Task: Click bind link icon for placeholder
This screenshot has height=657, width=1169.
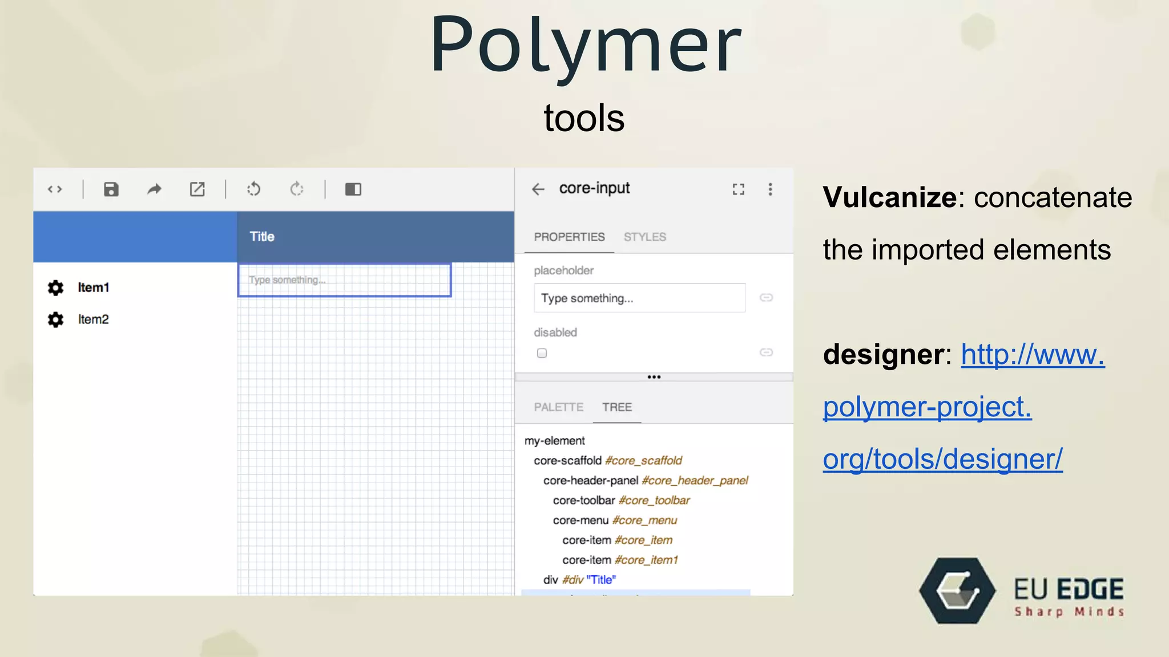Action: (x=766, y=298)
